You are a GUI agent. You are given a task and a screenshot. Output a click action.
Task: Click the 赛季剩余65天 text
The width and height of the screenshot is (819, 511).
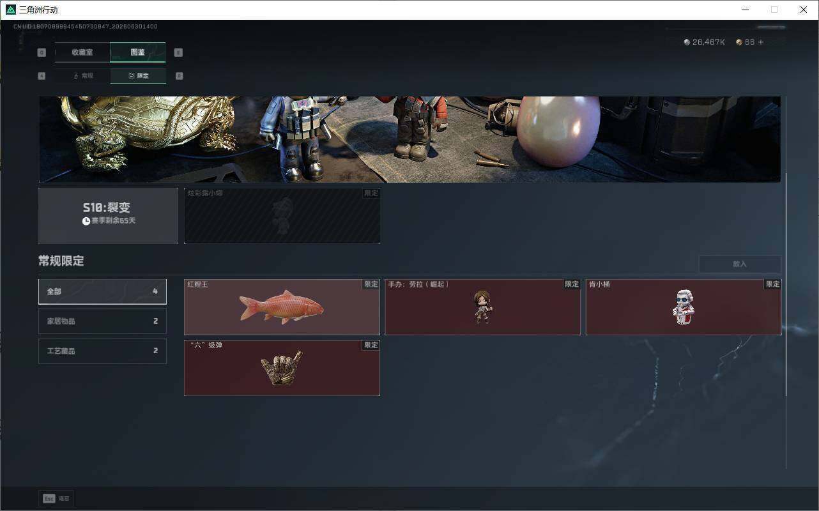pos(114,221)
